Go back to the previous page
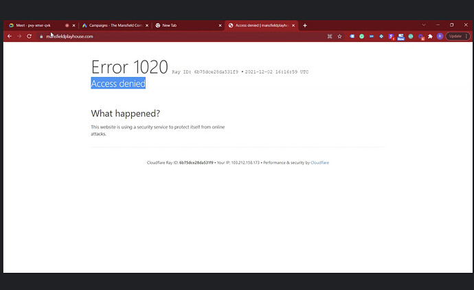Image resolution: width=474 pixels, height=290 pixels. click(10, 36)
